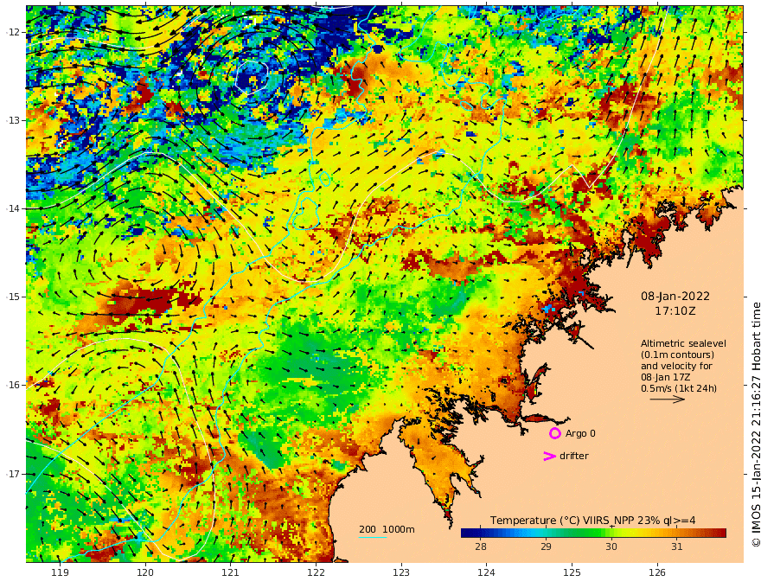
Task: Click latitude axis label '-17'
Action: (13, 474)
